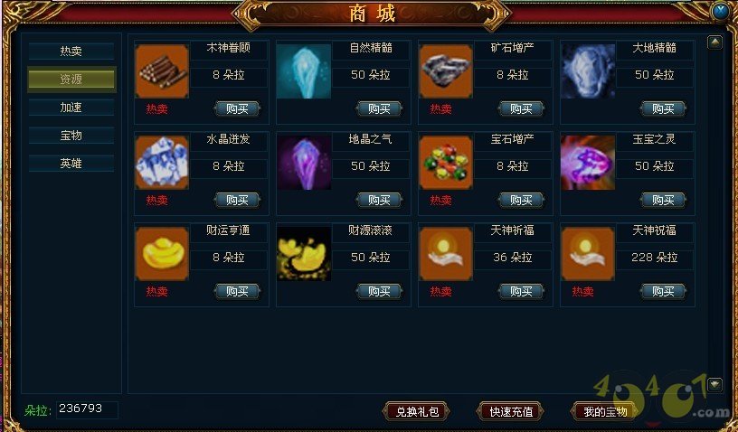Open the 兑换礼包 gift exchange button

(x=417, y=412)
